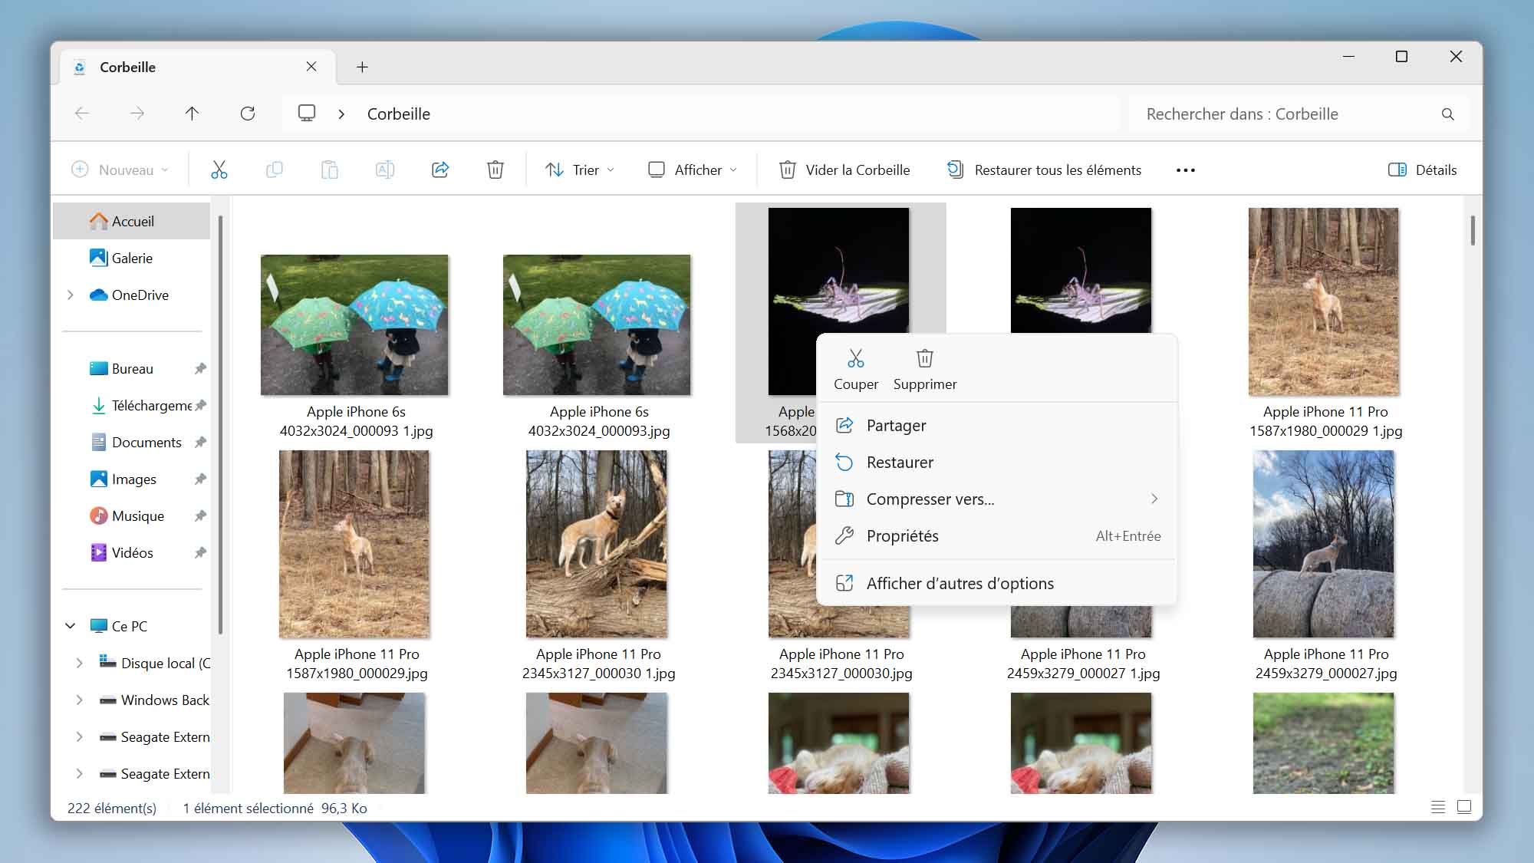The height and width of the screenshot is (863, 1534).
Task: Select the 4032x3024_000093 1.jpg umbrella thumbnail
Action: [354, 324]
